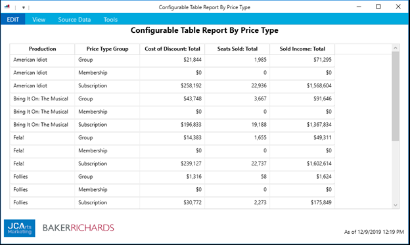Sort by Cost of Discount: Total header
The image size is (410, 245).
point(172,49)
